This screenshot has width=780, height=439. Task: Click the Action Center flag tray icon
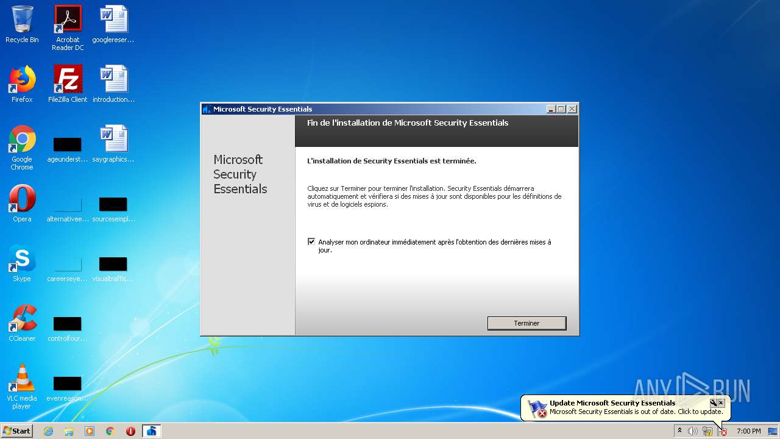click(722, 431)
